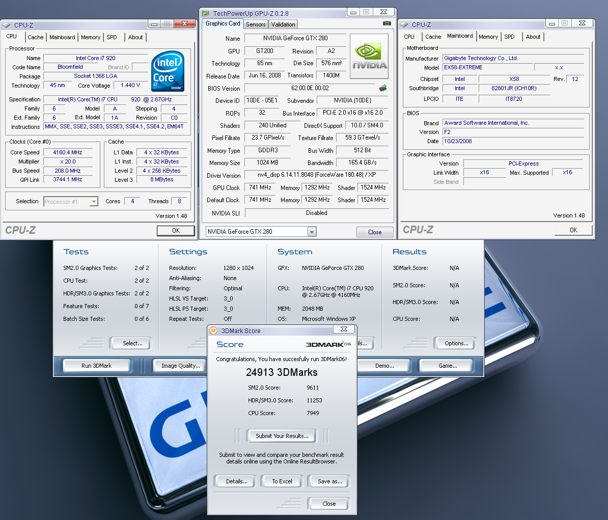Open About tab in right CPU-Z window

pyautogui.click(x=533, y=37)
